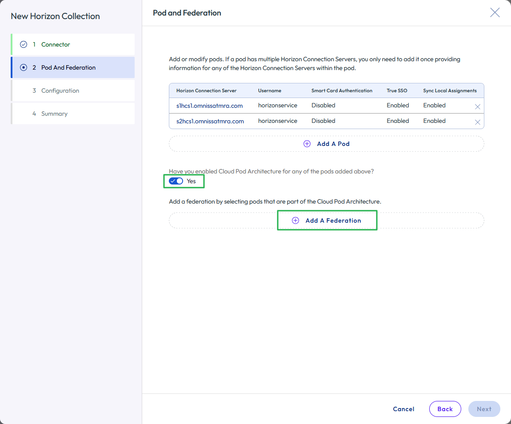
Task: Click the Smart Card Authentication column header
Action: tap(342, 90)
